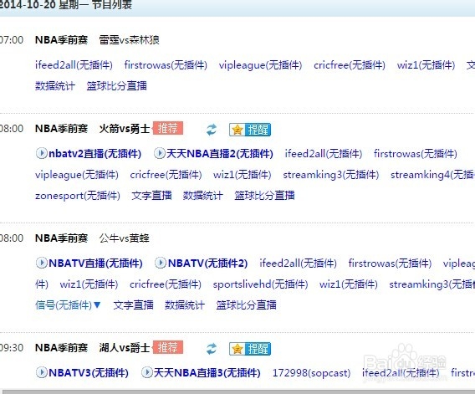The image size is (475, 394).
Task: Select the 公牛vs黄蜂 match title
Action: pyautogui.click(x=125, y=238)
